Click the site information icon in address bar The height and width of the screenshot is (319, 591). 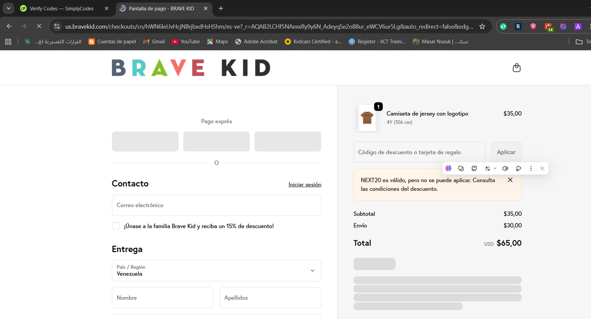[x=57, y=26]
